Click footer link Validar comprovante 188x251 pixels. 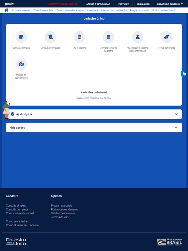63,213
